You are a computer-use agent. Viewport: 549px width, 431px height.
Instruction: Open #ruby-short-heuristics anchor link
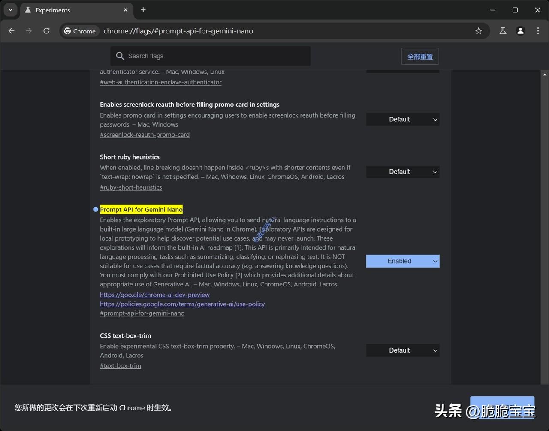click(x=131, y=187)
